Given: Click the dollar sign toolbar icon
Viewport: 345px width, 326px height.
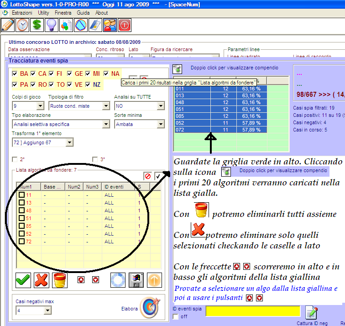Looking at the screenshot, I should click(x=37, y=25).
